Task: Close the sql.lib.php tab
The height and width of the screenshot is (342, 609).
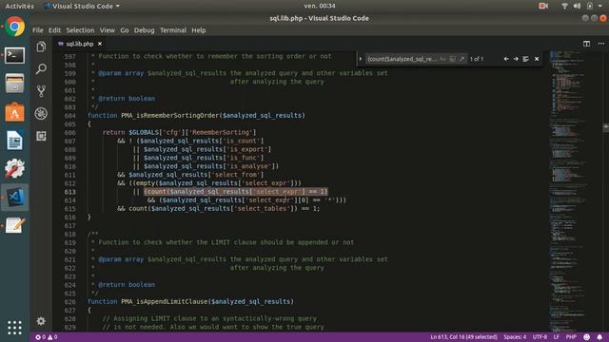Action: [100, 44]
